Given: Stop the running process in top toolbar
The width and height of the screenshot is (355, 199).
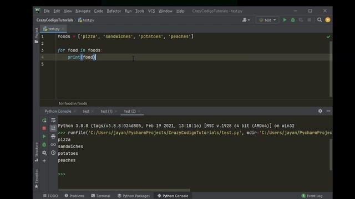Looking at the screenshot, I should click(309, 20).
